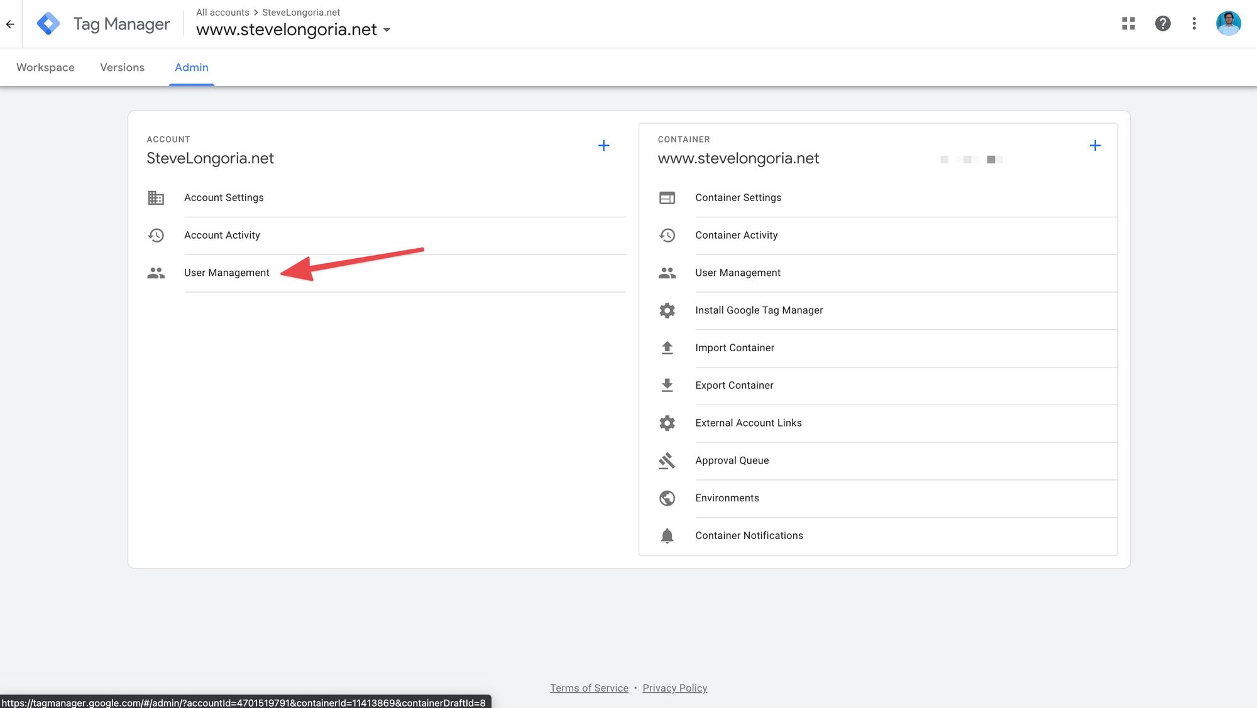
Task: Click the Container Notifications bell icon
Action: click(x=667, y=536)
